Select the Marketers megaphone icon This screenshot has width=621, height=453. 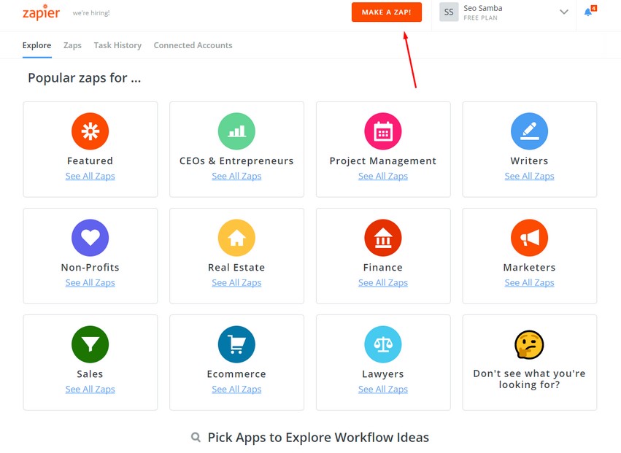pyautogui.click(x=530, y=238)
